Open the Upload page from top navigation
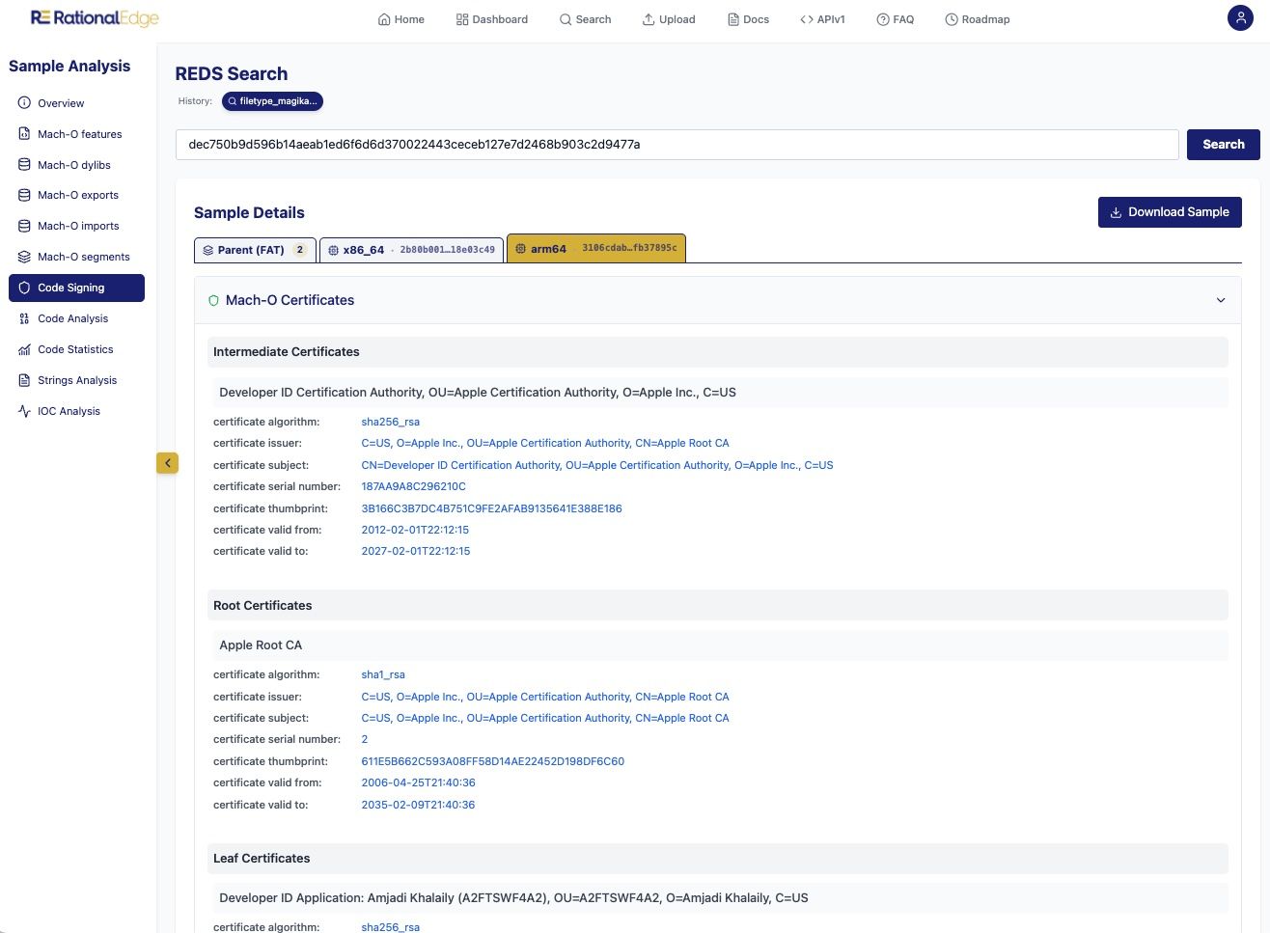This screenshot has height=933, width=1270. (668, 19)
